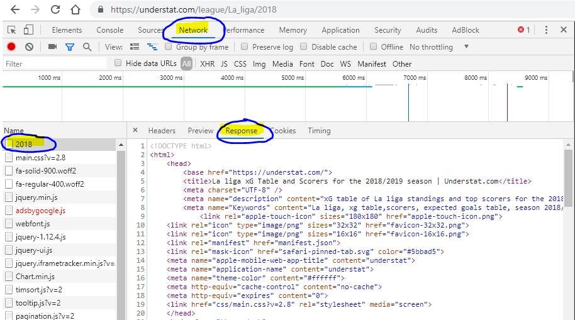Clear the network log
Image resolution: width=575 pixels, height=320 pixels.
[30, 47]
